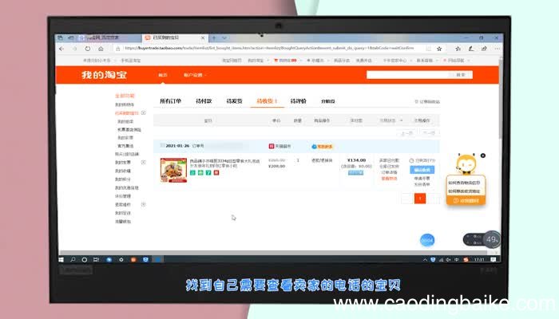Click 退款/退换货 for the order item
The width and height of the screenshot is (559, 319).
click(322, 160)
